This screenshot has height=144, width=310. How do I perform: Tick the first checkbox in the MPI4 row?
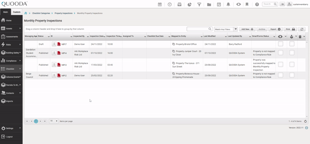(x=281, y=53)
